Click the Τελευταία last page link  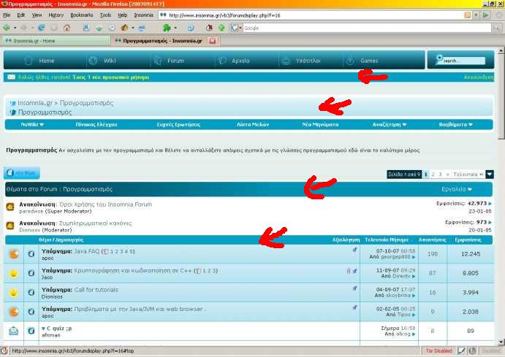coord(468,174)
